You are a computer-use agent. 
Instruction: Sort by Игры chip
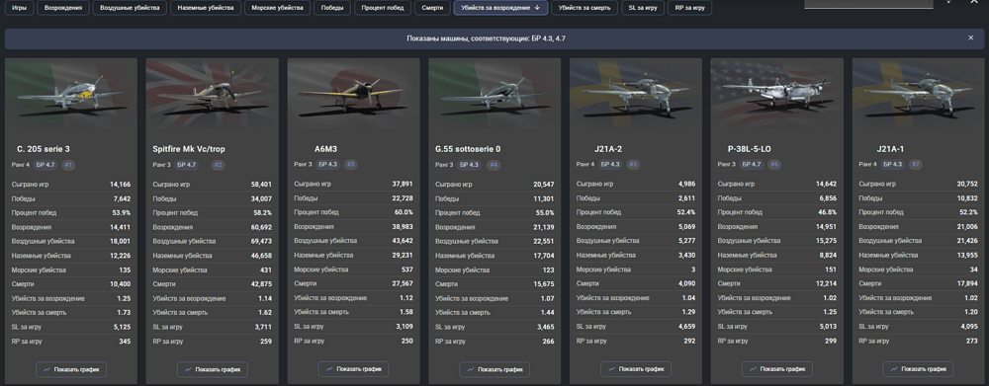point(19,8)
